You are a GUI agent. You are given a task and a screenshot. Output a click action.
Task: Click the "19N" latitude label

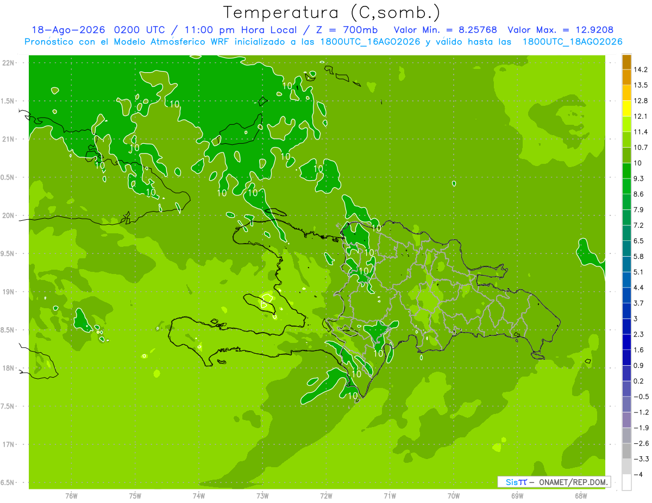pos(9,292)
